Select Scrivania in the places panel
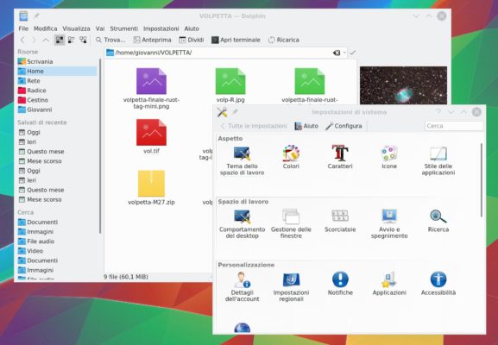 click(x=58, y=61)
